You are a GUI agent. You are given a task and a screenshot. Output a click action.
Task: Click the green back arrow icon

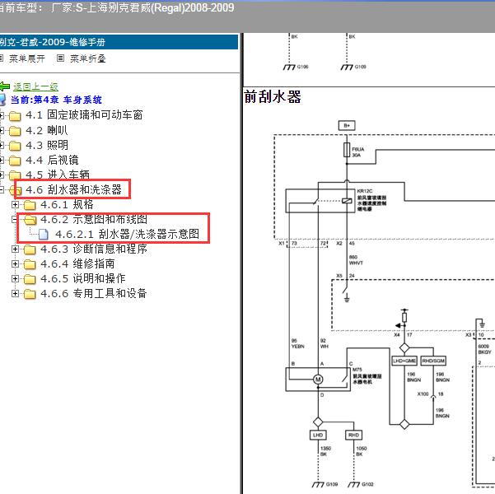[x=4, y=86]
